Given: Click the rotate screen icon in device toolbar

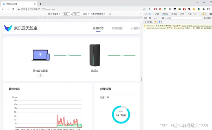Looking at the screenshot, I should point(110,14).
